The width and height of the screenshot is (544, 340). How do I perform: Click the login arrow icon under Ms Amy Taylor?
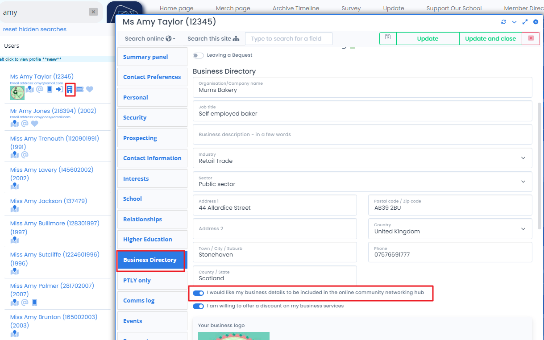point(59,89)
